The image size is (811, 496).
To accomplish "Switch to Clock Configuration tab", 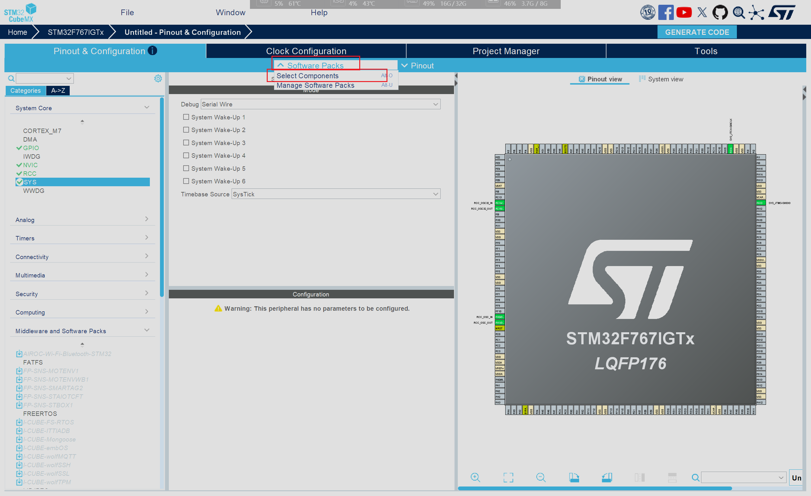I will click(x=306, y=51).
